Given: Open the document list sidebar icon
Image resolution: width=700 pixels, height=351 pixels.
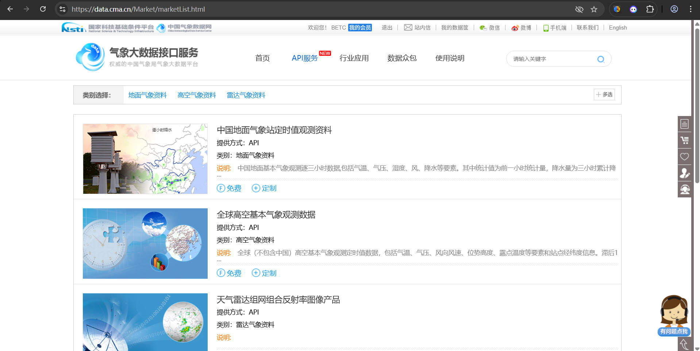Looking at the screenshot, I should (x=684, y=124).
